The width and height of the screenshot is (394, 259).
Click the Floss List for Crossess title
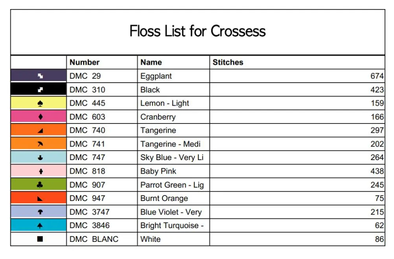[x=197, y=31]
